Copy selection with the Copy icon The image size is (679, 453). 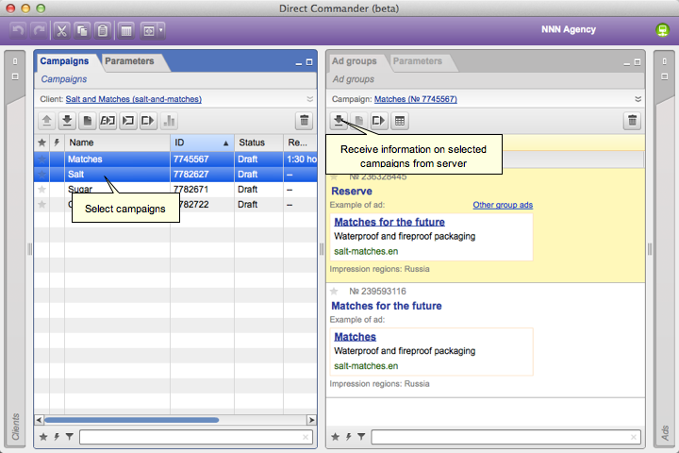pyautogui.click(x=82, y=31)
